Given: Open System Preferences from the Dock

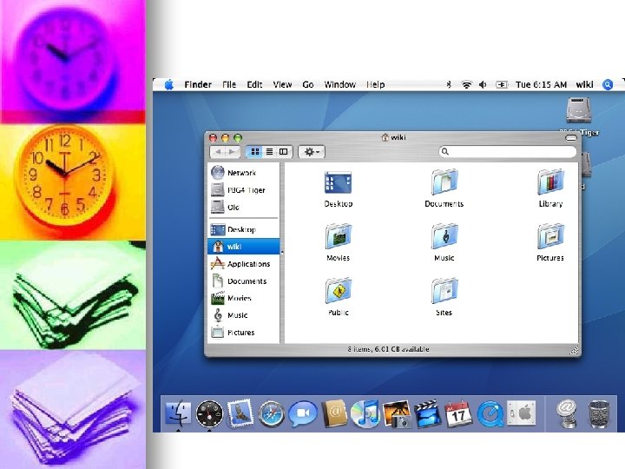Looking at the screenshot, I should pyautogui.click(x=522, y=413).
